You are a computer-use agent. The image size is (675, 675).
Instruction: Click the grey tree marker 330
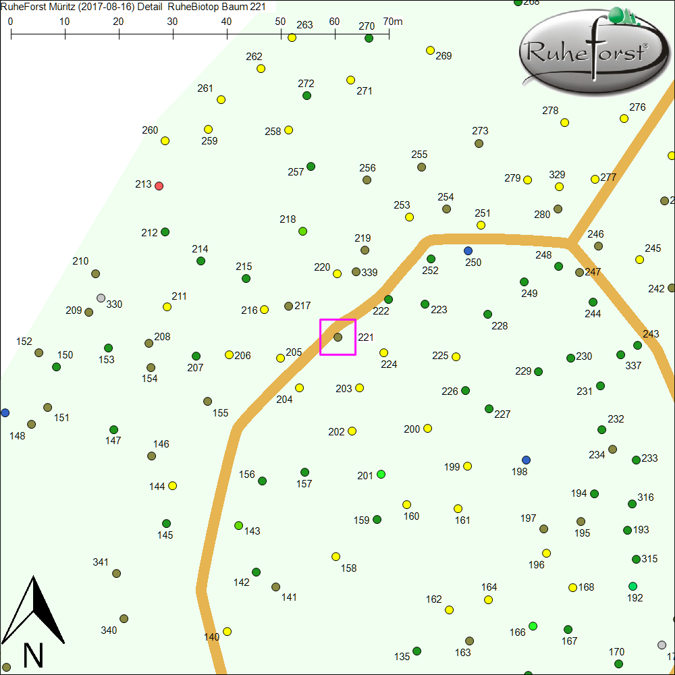pyautogui.click(x=101, y=298)
